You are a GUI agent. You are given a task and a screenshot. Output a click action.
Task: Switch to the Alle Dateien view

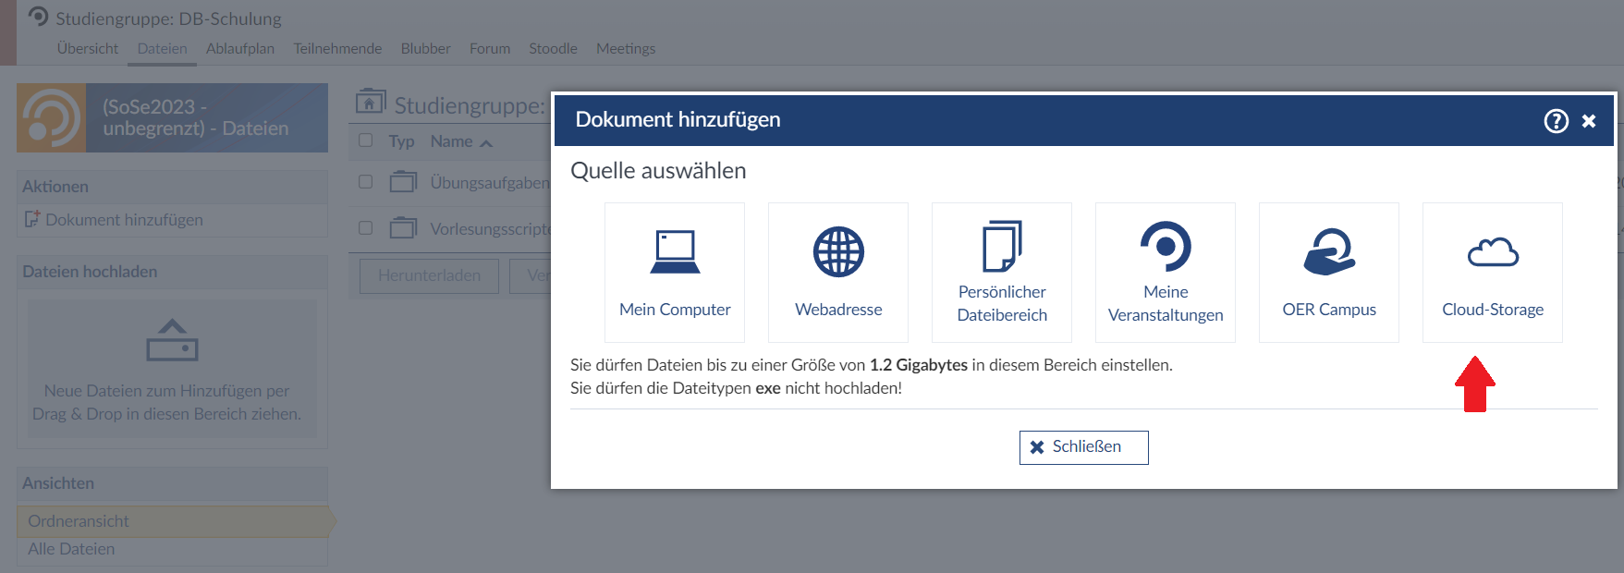(x=71, y=549)
